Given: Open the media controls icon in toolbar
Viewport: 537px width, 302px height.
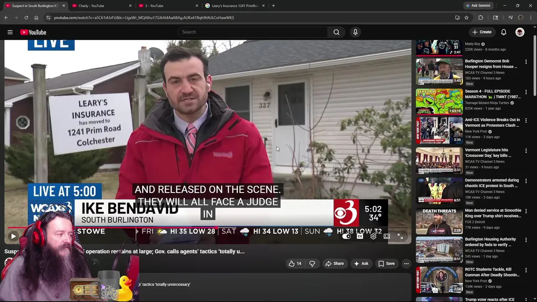Looking at the screenshot, I should click(x=511, y=18).
